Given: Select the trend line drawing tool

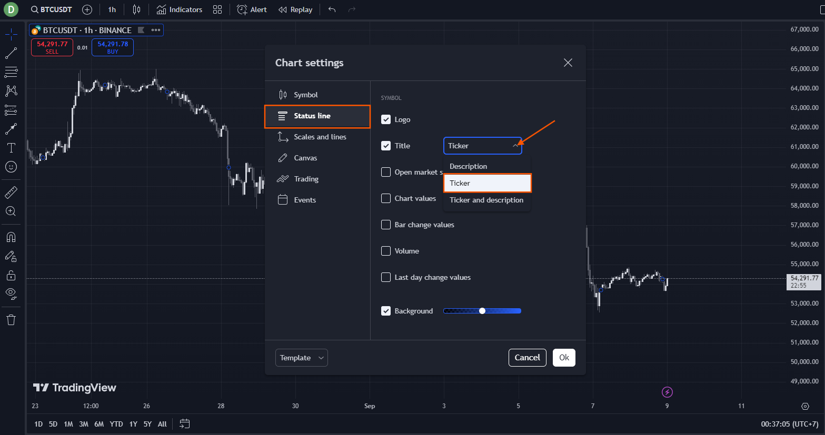Looking at the screenshot, I should coord(11,53).
